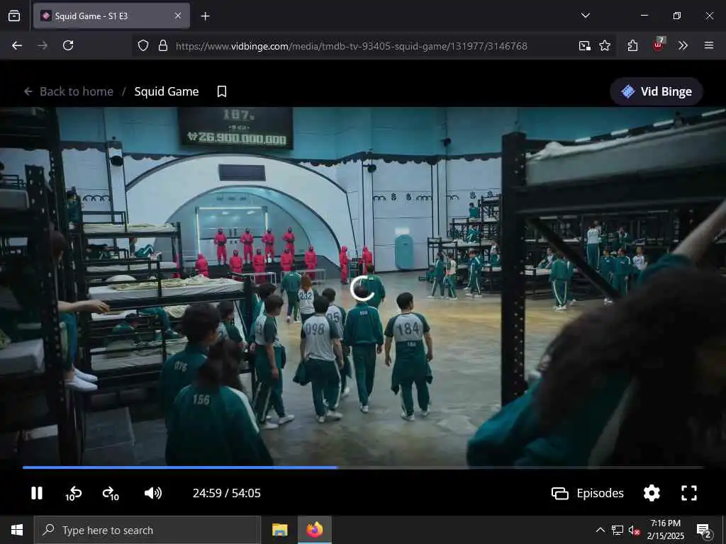The image size is (726, 544).
Task: Open the muted volume tray icon
Action: pyautogui.click(x=635, y=531)
